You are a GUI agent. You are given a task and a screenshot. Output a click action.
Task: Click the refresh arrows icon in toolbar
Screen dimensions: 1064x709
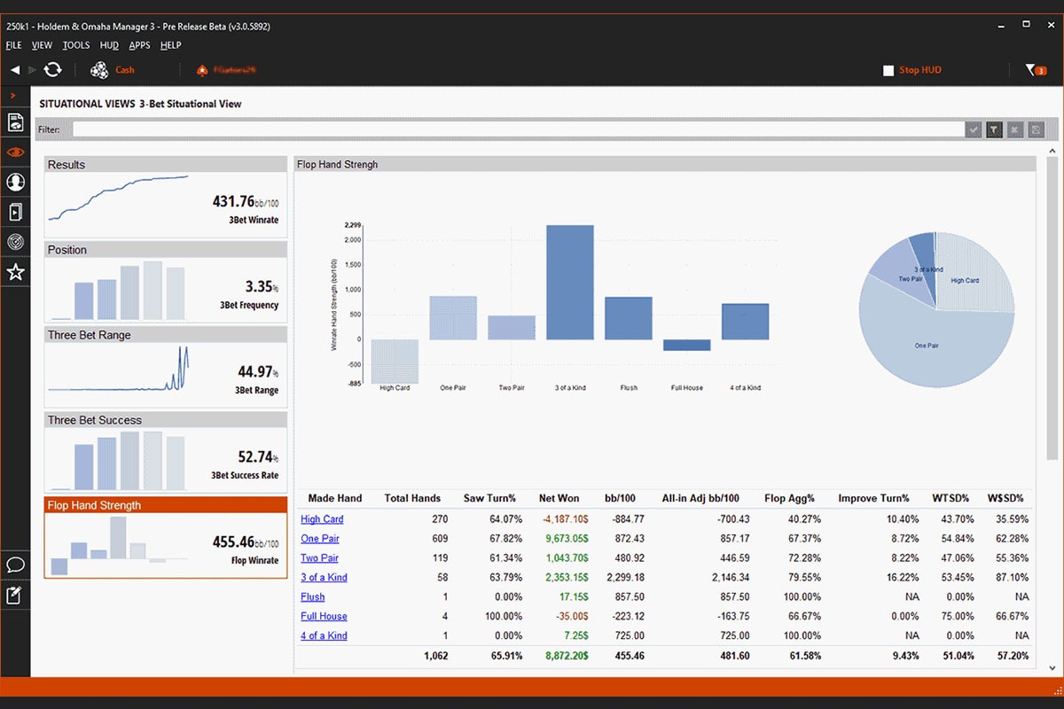click(x=52, y=70)
